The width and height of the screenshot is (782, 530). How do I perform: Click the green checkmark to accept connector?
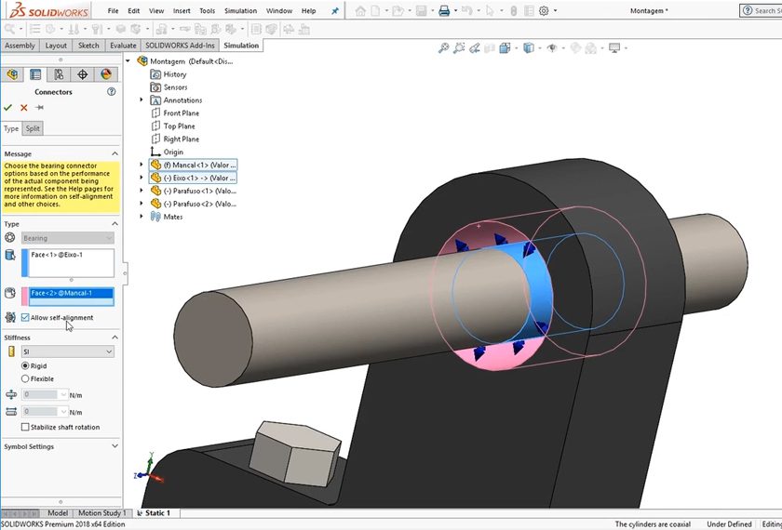(8, 108)
